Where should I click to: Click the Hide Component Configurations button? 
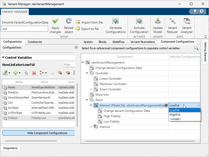[39, 133]
